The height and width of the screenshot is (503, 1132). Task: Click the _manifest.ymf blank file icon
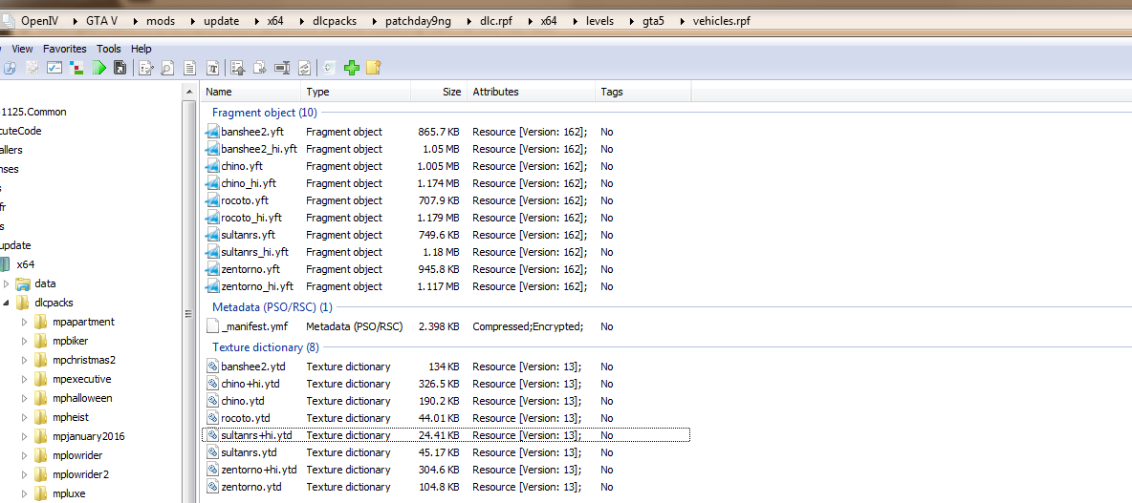[212, 326]
